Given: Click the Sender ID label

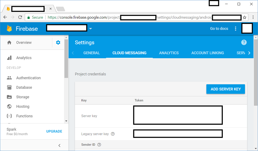Looking at the screenshot, I should coord(88,145).
